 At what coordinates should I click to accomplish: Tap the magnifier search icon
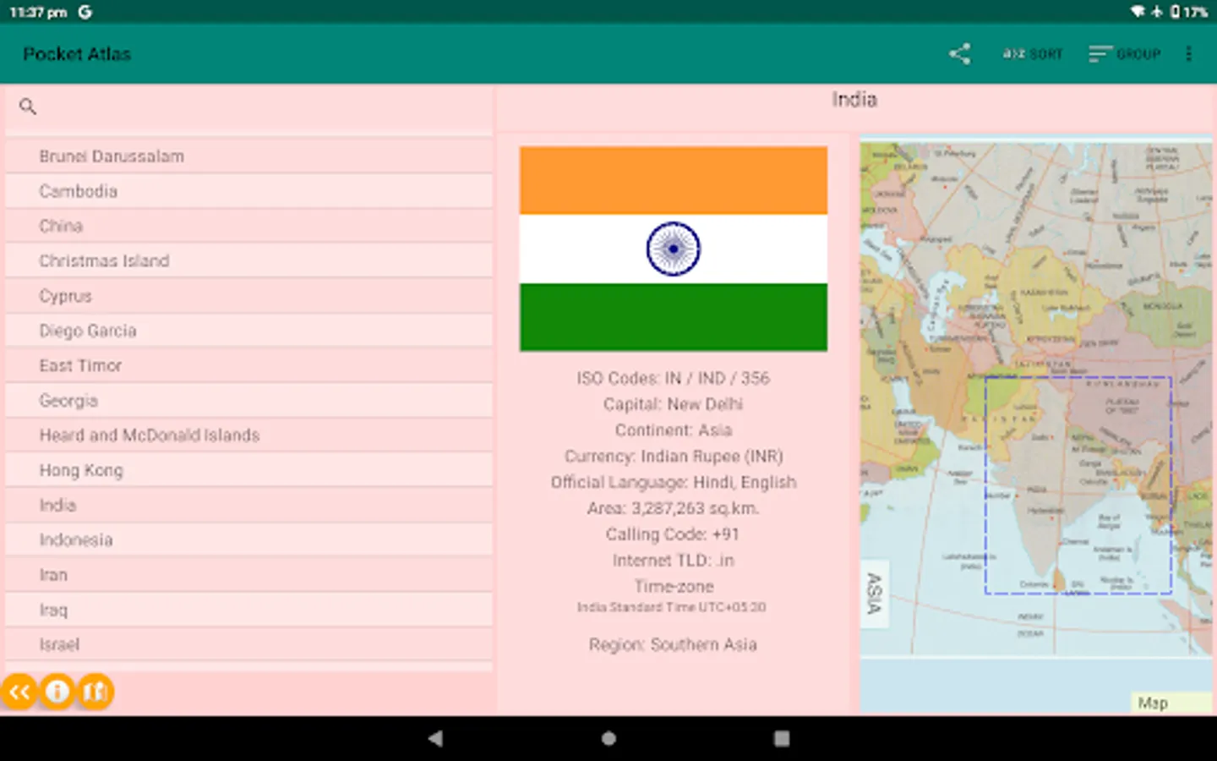click(28, 107)
